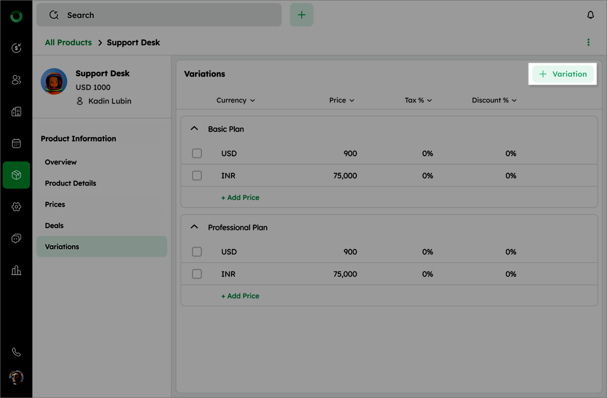The height and width of the screenshot is (398, 607).
Task: Select the Professional Plan INR row checkbox
Action: (197, 274)
